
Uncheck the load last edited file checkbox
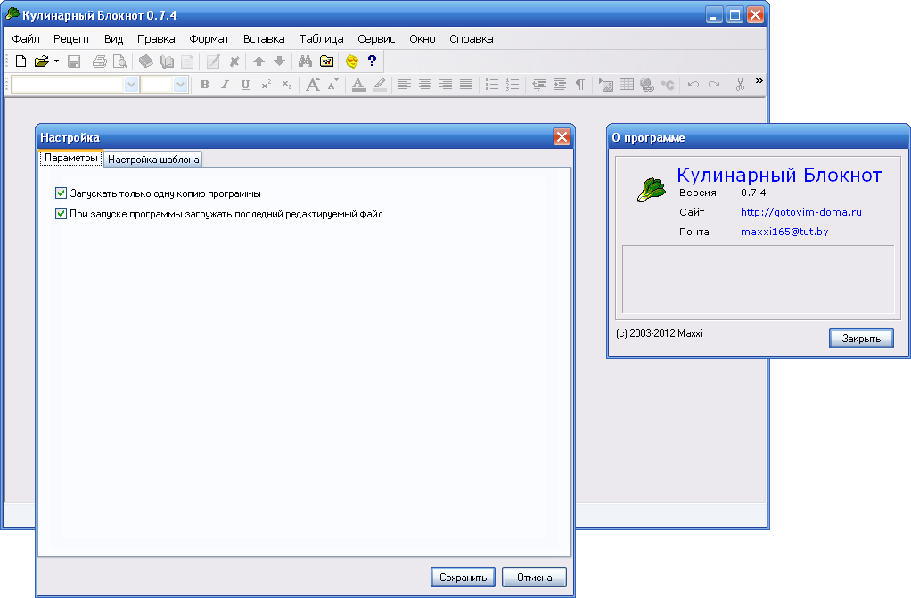click(x=61, y=213)
